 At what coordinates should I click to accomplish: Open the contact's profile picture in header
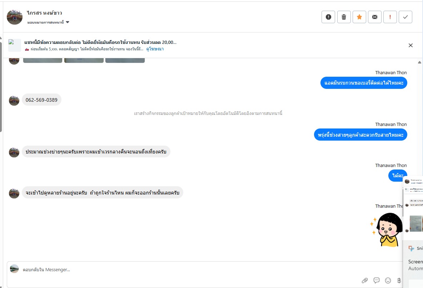coord(15,17)
